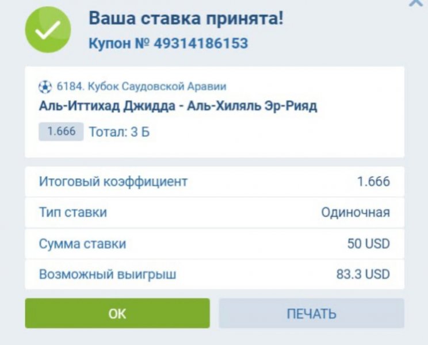Click the 83.3 USD possible winnings value
This screenshot has height=345, width=428.
pos(363,274)
